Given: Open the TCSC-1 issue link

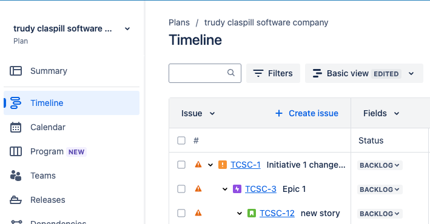Looking at the screenshot, I should pyautogui.click(x=246, y=165).
